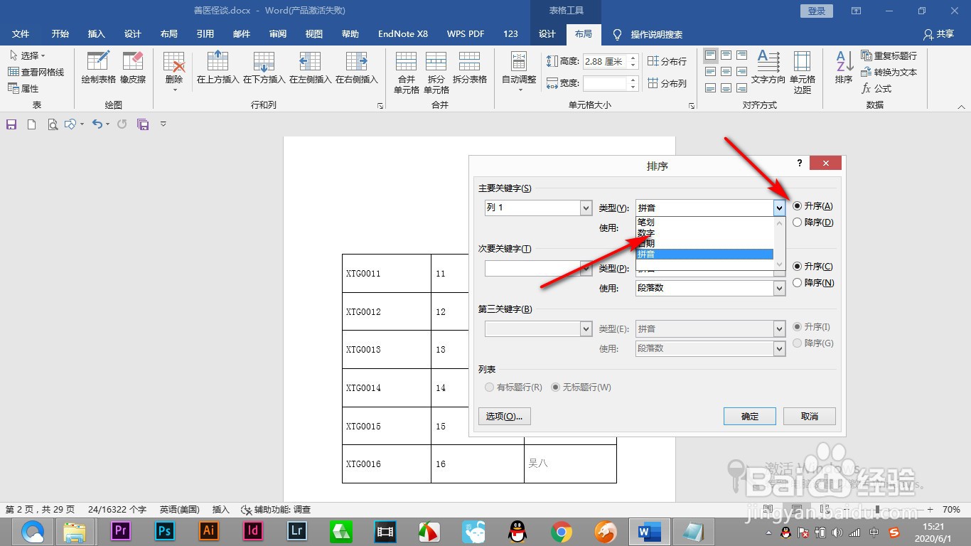Click the 高度 height input field
Screen dimensions: 971x546
coord(605,62)
